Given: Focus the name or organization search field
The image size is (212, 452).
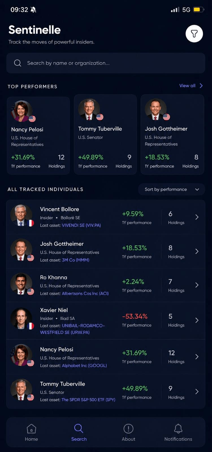Looking at the screenshot, I should (x=106, y=63).
